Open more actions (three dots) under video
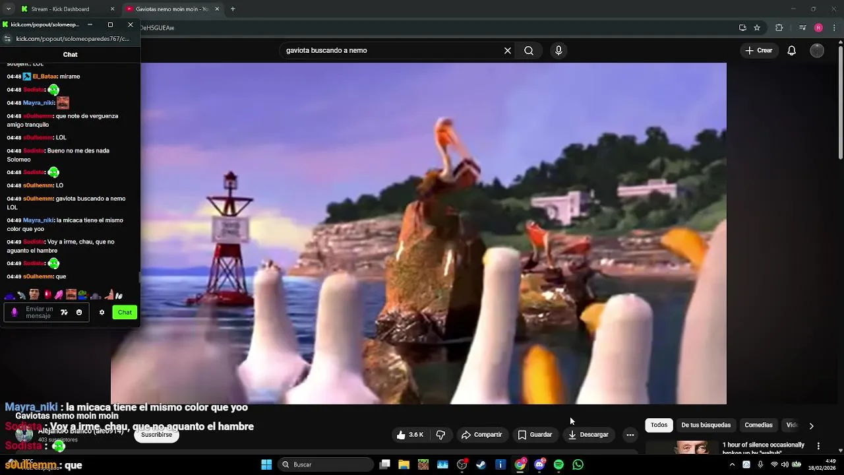Image resolution: width=844 pixels, height=475 pixels. [630, 435]
